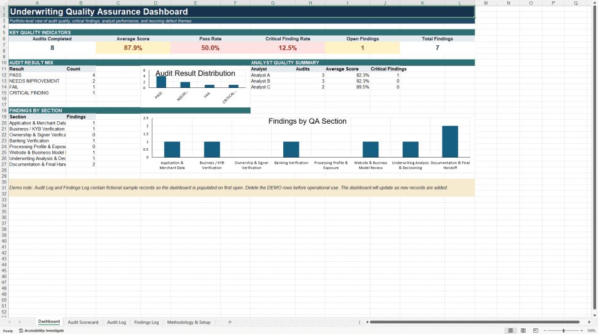Switch to Page Layout view
Image resolution: width=598 pixels, height=334 pixels.
pos(523,331)
